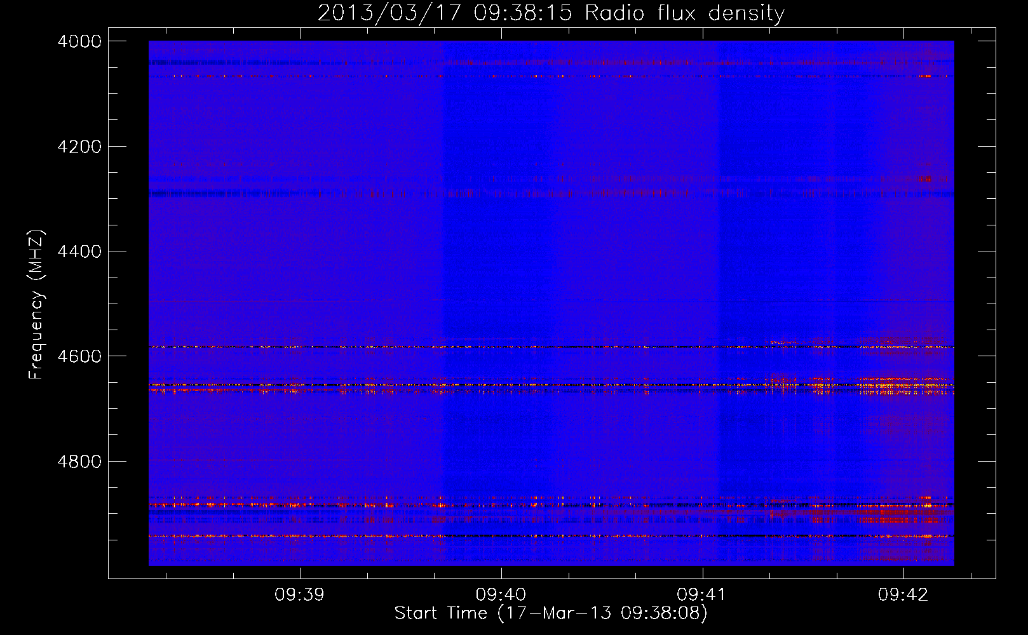Viewport: 1028px width, 635px height.
Task: Click the "Start Time (17-Mar-13 09:38:08)" axis title
Action: (x=551, y=613)
